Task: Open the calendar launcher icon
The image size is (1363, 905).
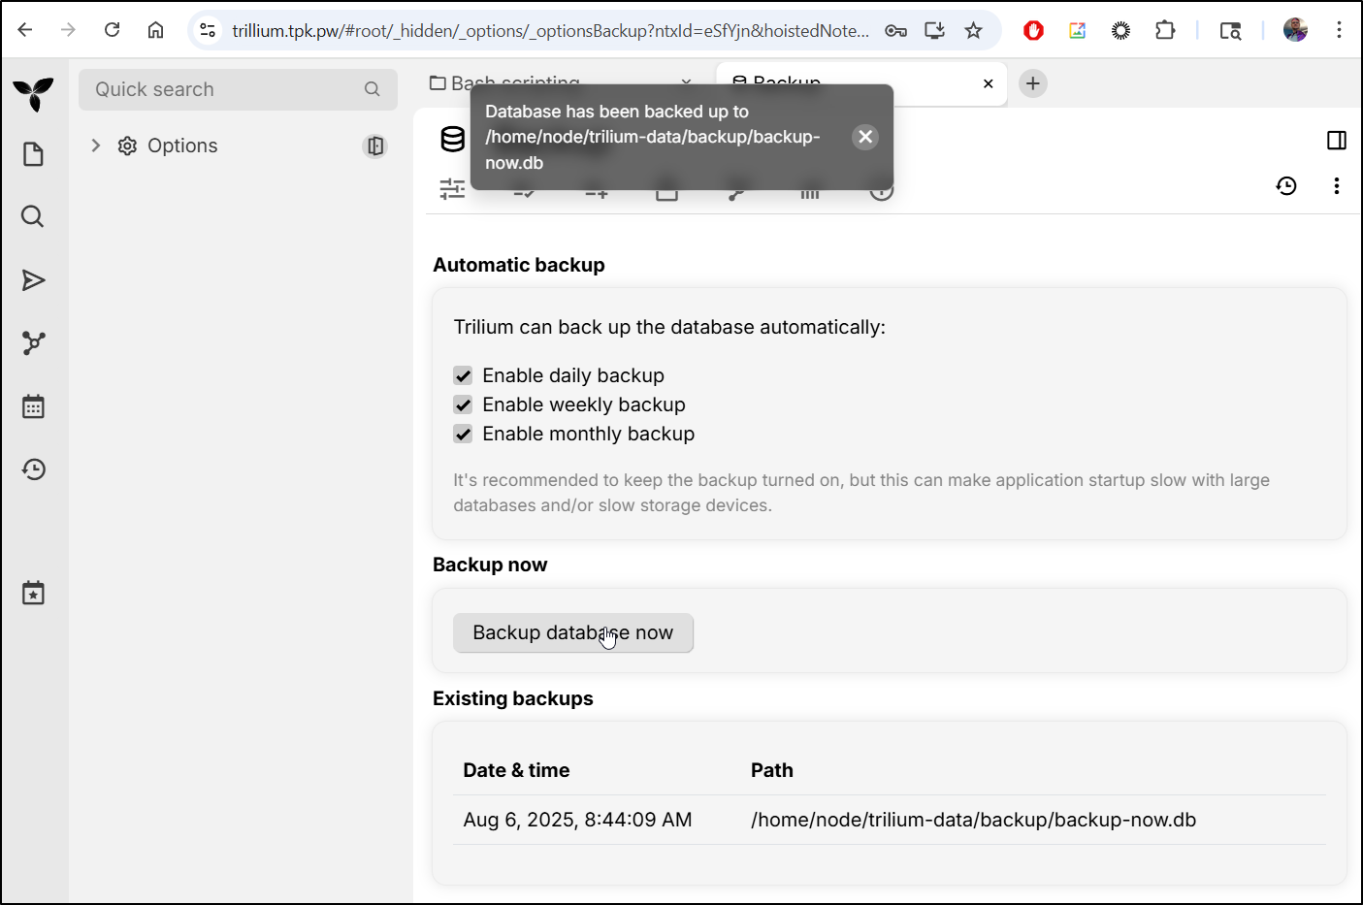Action: point(33,406)
